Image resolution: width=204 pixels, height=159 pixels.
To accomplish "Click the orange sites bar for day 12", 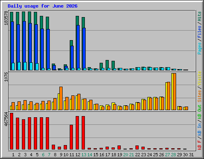I will click(79, 102).
